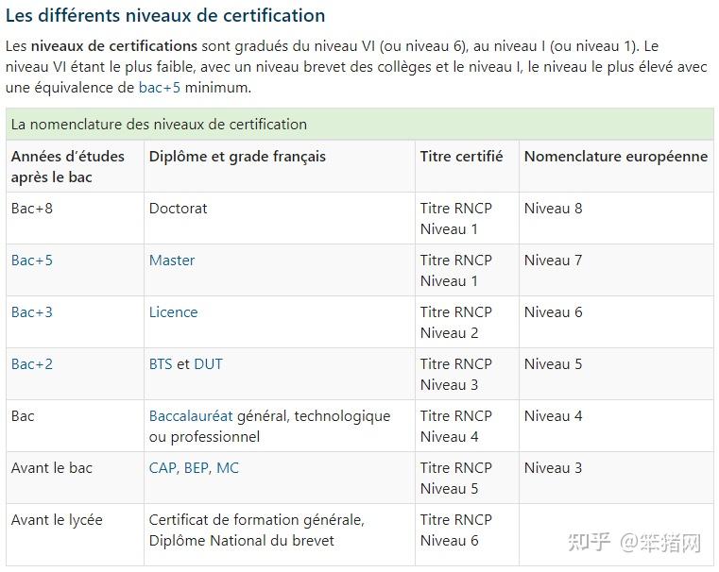Click the 'Années d'études après le bac' header
The width and height of the screenshot is (719, 572).
point(68,166)
